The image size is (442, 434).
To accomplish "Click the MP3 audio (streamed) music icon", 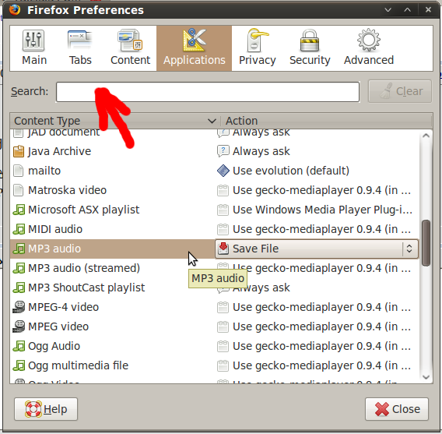I will tap(19, 268).
